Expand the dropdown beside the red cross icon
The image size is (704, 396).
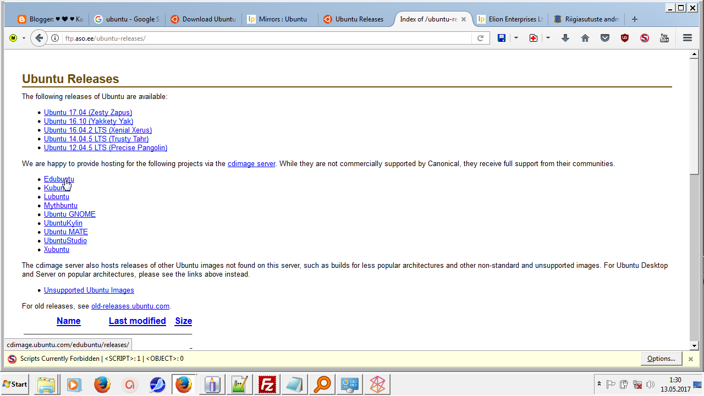(x=548, y=38)
